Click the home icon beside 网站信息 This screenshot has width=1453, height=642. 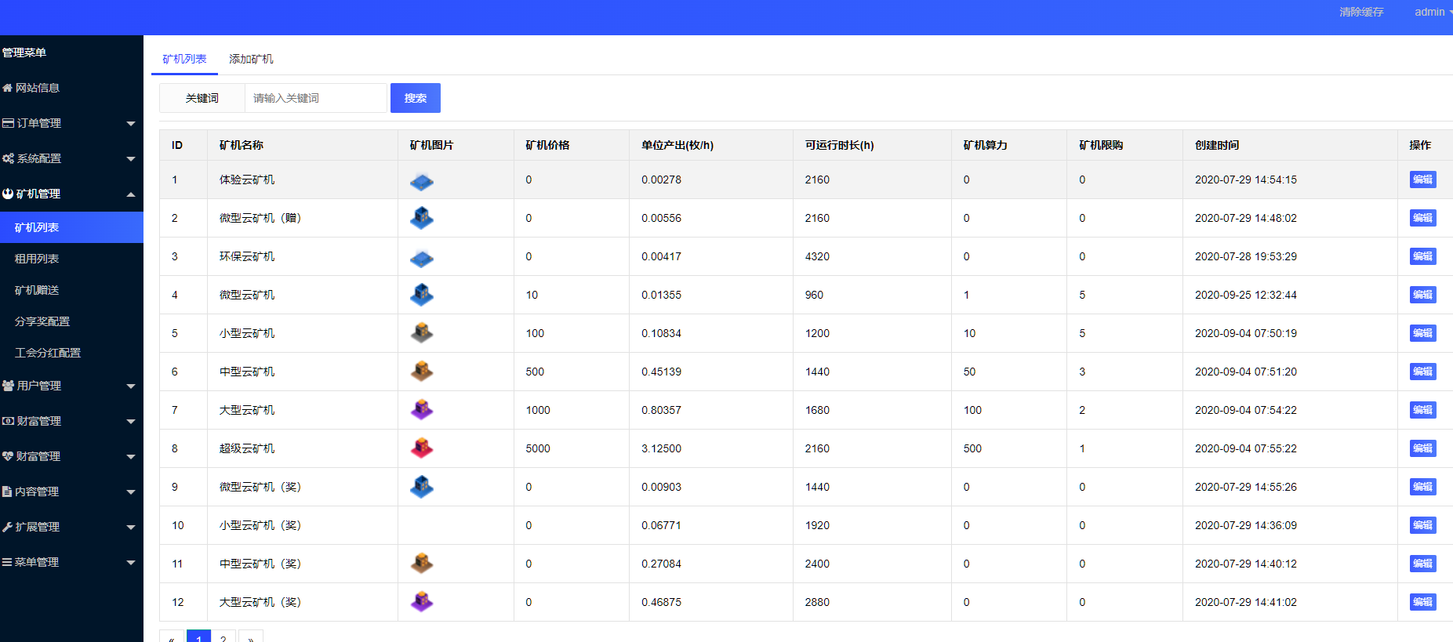point(8,88)
